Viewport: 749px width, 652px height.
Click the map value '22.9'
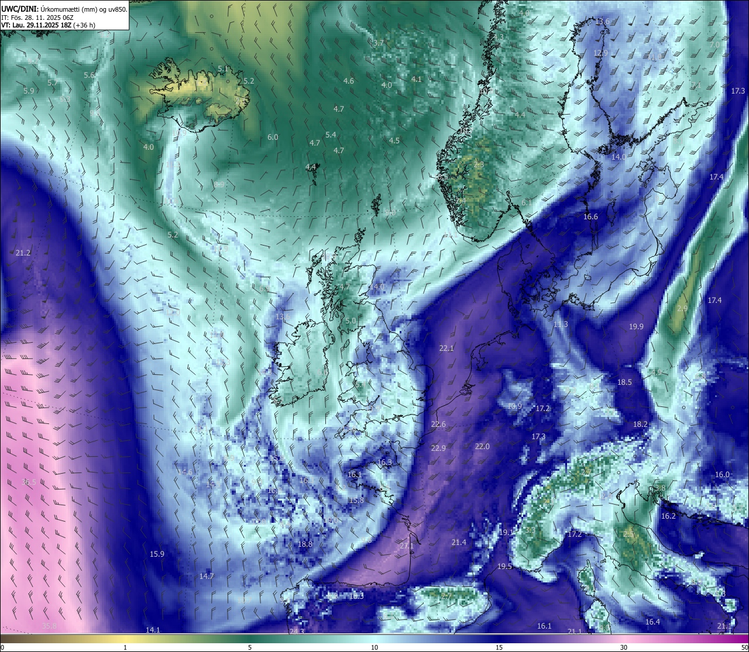(x=438, y=448)
